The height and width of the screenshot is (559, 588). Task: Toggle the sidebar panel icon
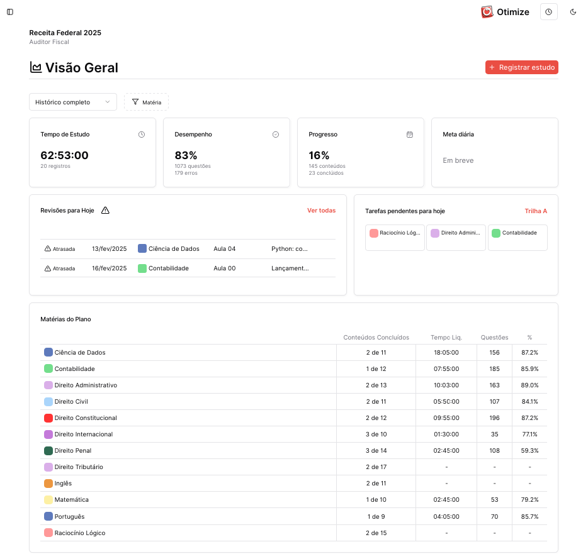tap(10, 12)
